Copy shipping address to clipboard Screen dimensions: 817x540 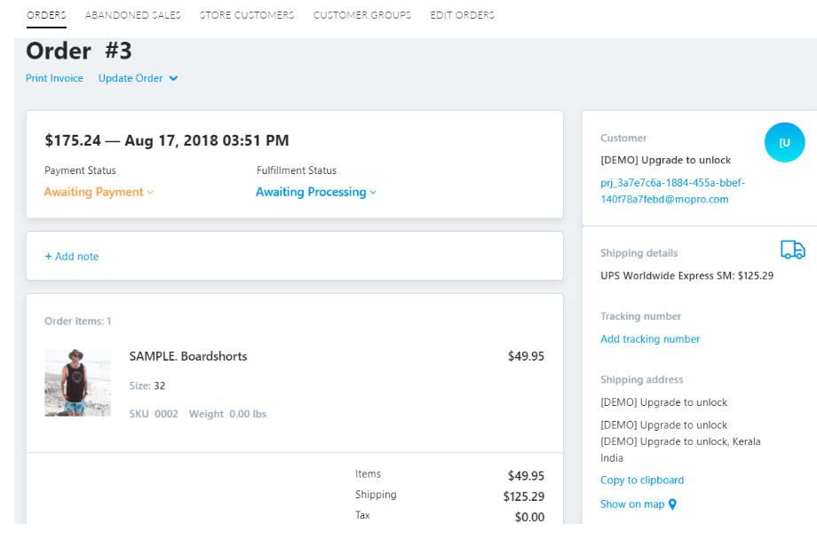[x=642, y=480]
